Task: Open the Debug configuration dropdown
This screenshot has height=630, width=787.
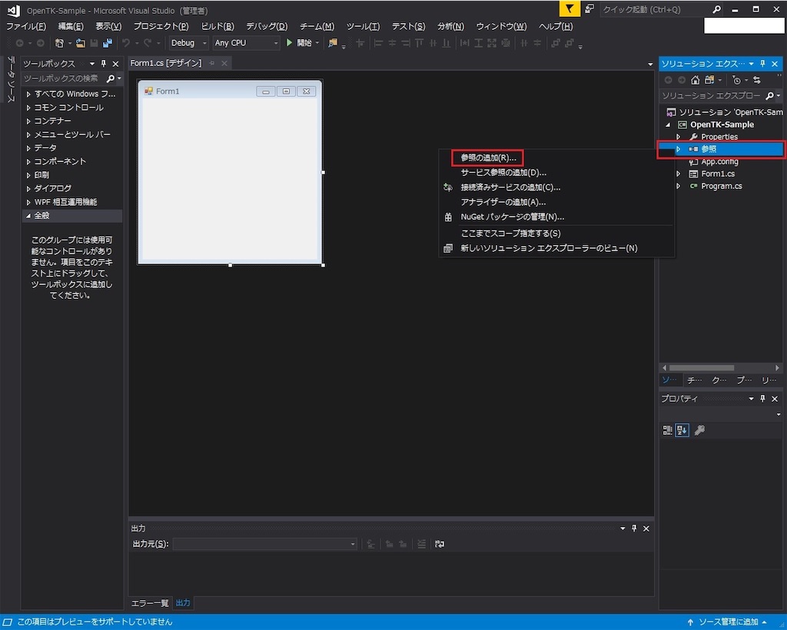Action: [188, 43]
